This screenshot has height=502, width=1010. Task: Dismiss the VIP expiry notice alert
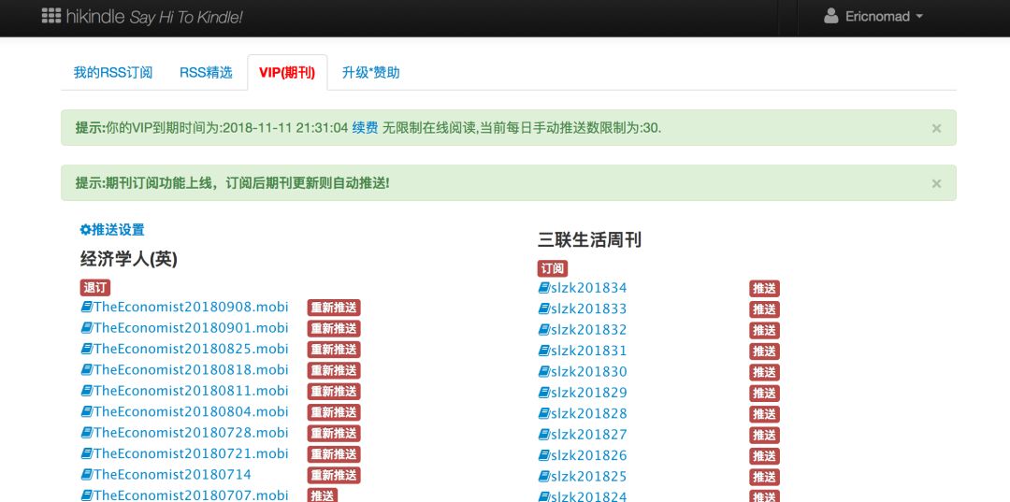936,128
